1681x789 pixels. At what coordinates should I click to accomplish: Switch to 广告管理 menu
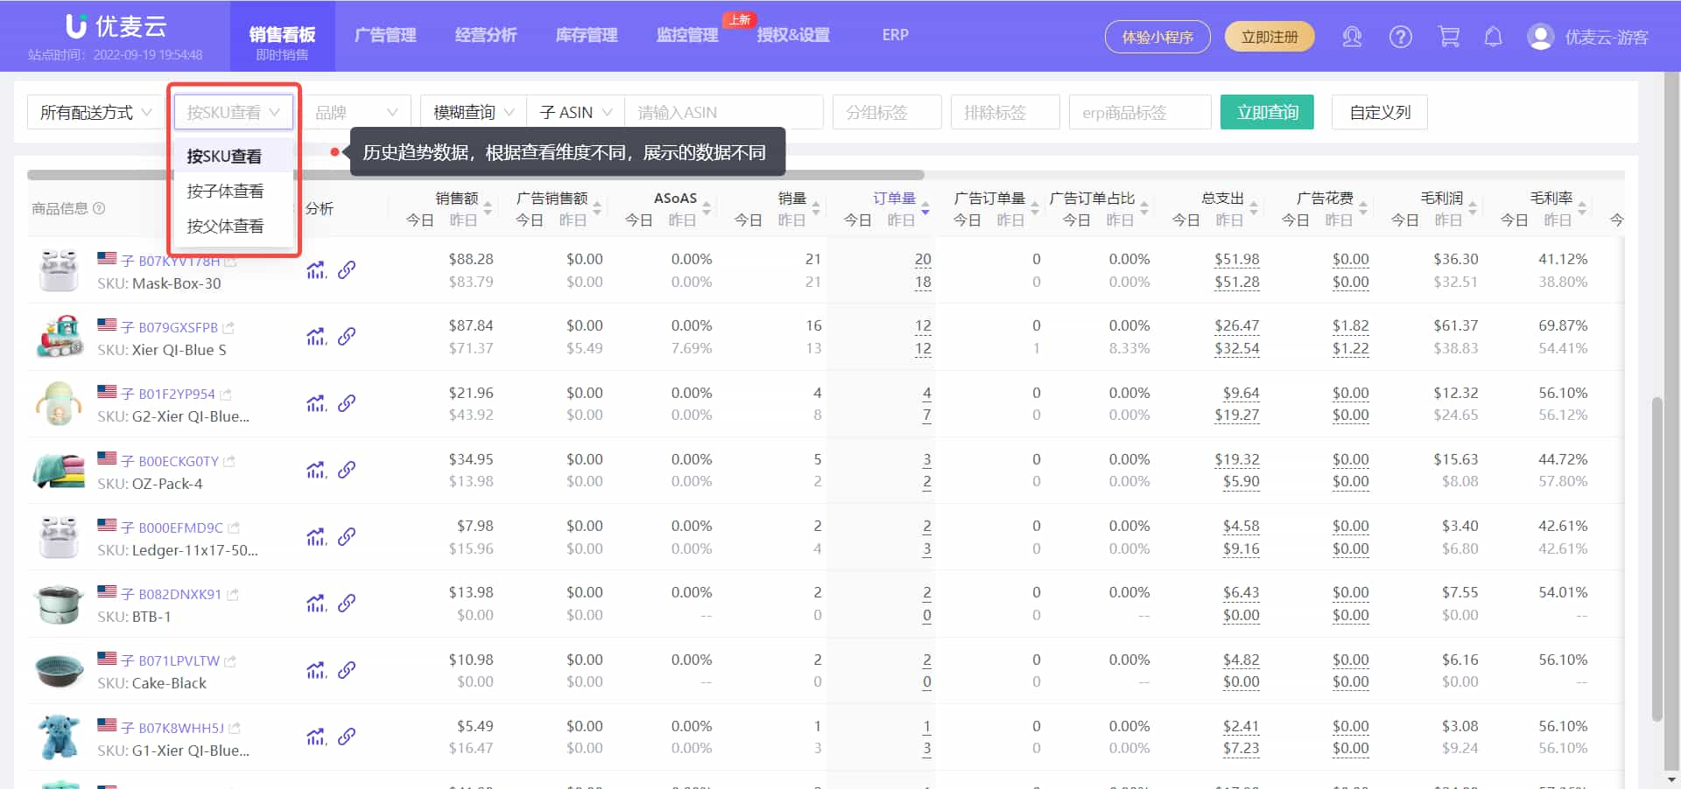(385, 36)
